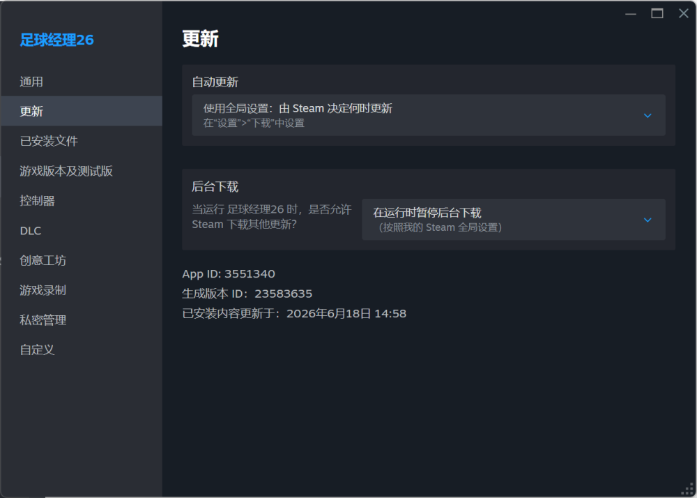Click the 是否允许 Steam 下载其他更新 description
The width and height of the screenshot is (697, 498).
[272, 216]
